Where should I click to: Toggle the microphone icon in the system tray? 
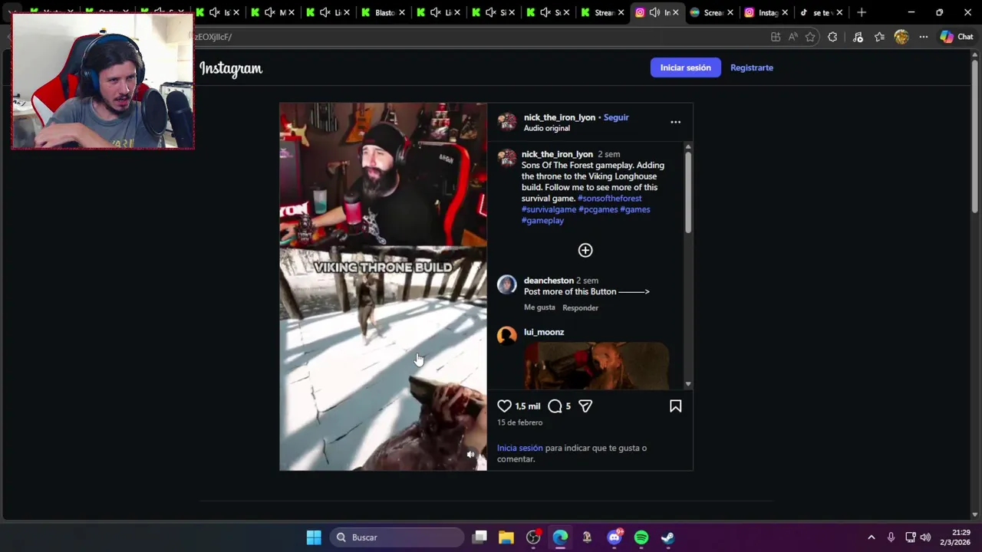pyautogui.click(x=891, y=537)
